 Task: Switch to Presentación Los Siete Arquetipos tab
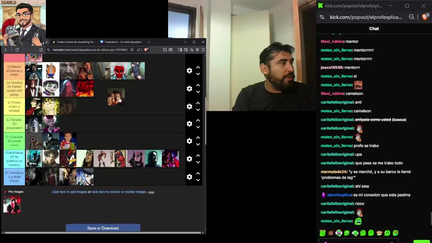(121, 42)
